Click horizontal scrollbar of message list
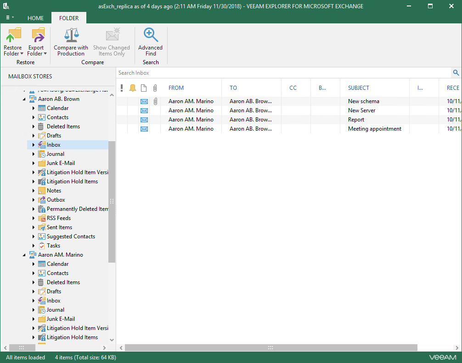 tap(271, 348)
